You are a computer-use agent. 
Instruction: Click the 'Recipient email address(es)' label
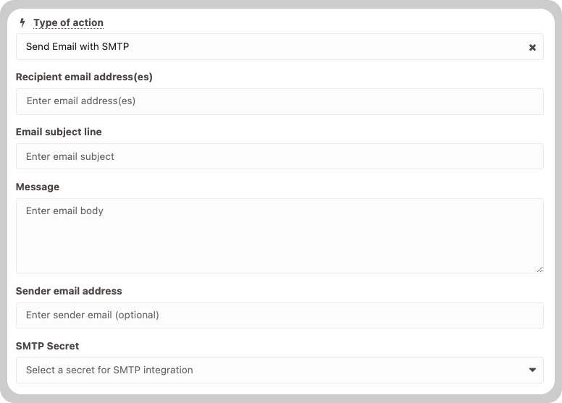[84, 77]
